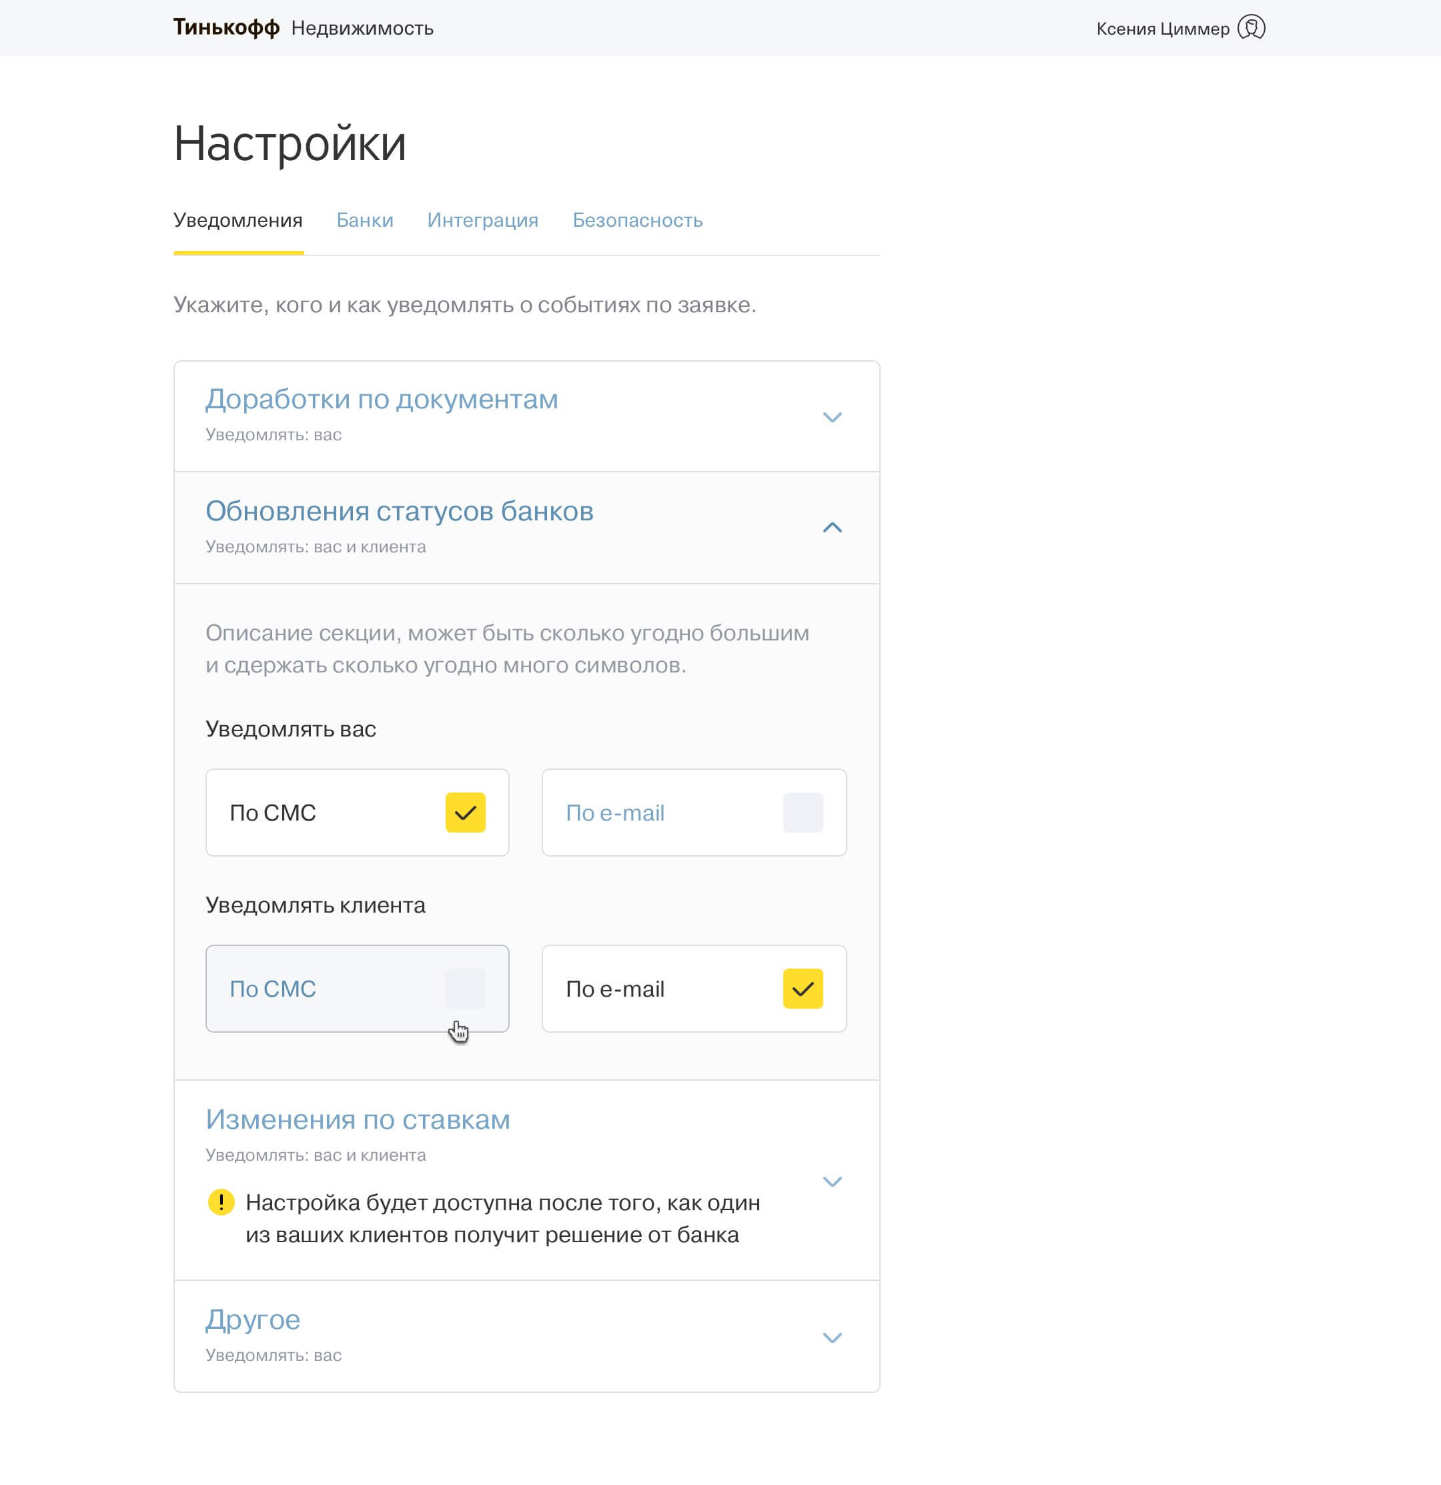
Task: Click the Настройки page title
Action: 290,143
